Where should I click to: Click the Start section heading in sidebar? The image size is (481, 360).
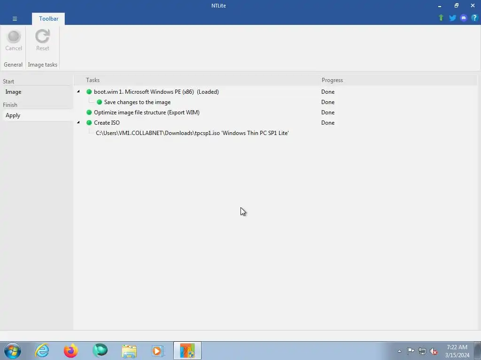click(x=8, y=82)
